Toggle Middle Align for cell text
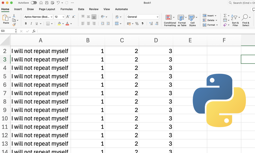This screenshot has width=255, height=153. (x=88, y=17)
